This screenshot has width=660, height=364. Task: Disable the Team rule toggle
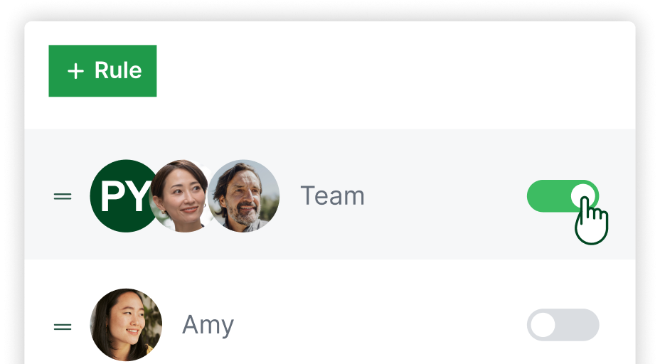(563, 196)
